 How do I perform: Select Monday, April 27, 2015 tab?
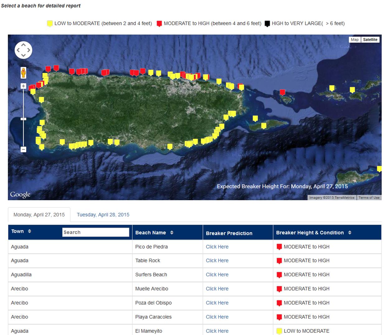click(39, 215)
